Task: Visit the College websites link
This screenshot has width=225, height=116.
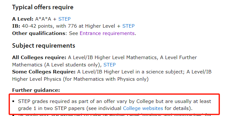Action: [143, 108]
